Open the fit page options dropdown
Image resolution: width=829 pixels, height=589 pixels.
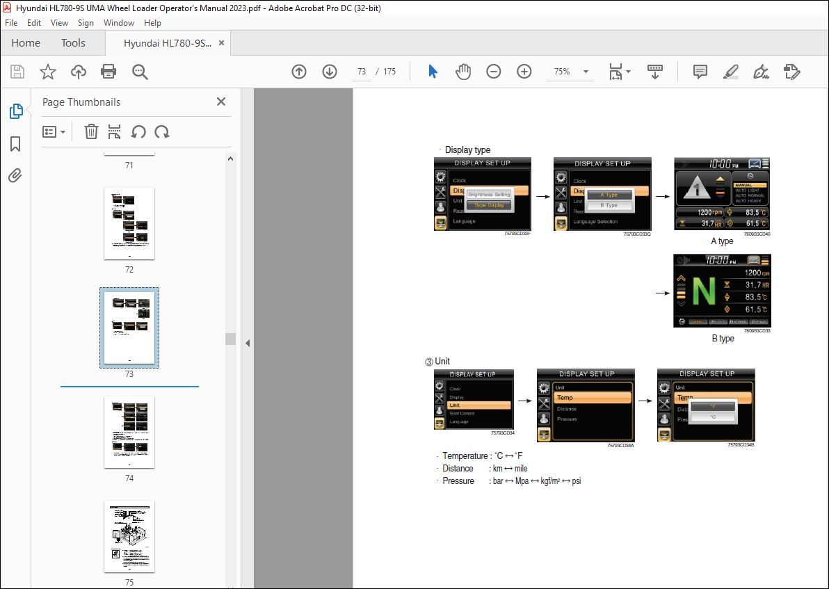(x=619, y=72)
